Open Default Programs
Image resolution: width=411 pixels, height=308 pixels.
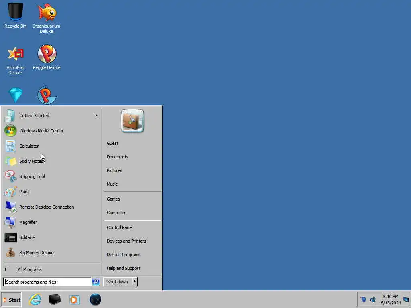point(124,255)
